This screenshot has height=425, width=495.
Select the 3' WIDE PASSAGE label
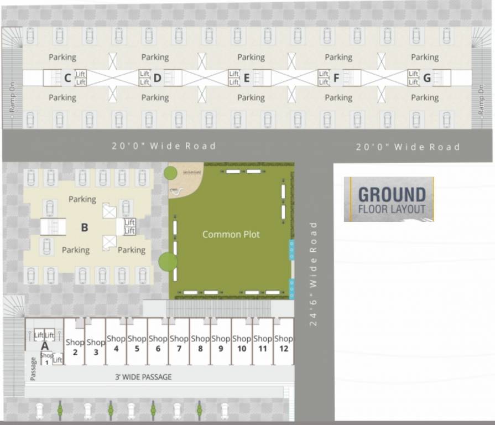(x=142, y=377)
